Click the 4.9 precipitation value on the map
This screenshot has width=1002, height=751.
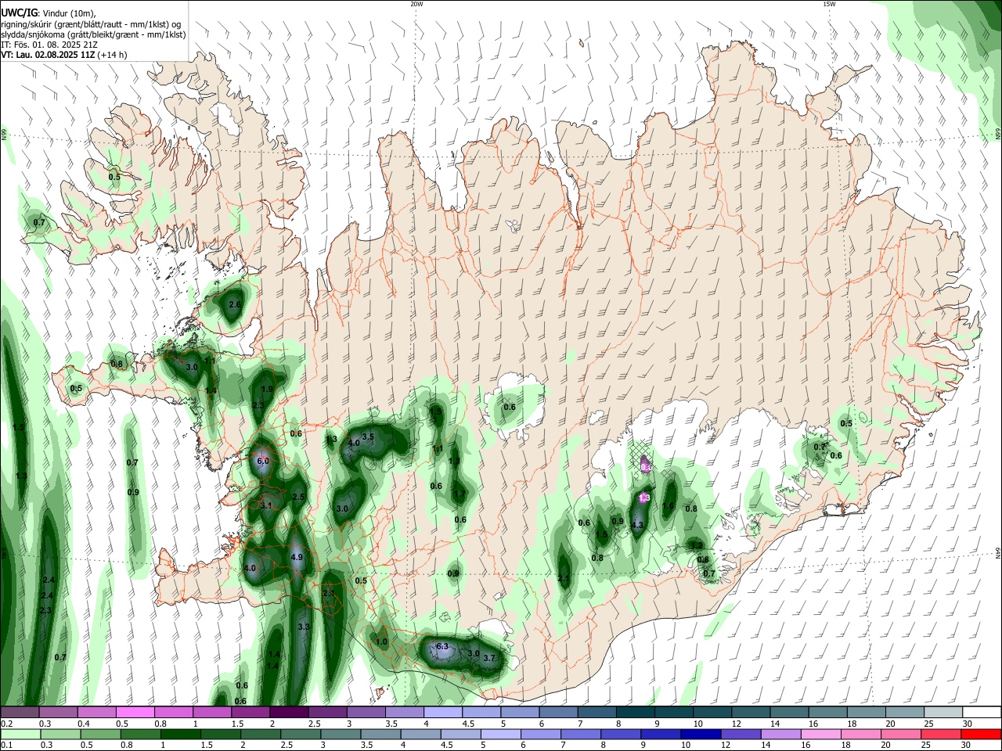(x=297, y=557)
